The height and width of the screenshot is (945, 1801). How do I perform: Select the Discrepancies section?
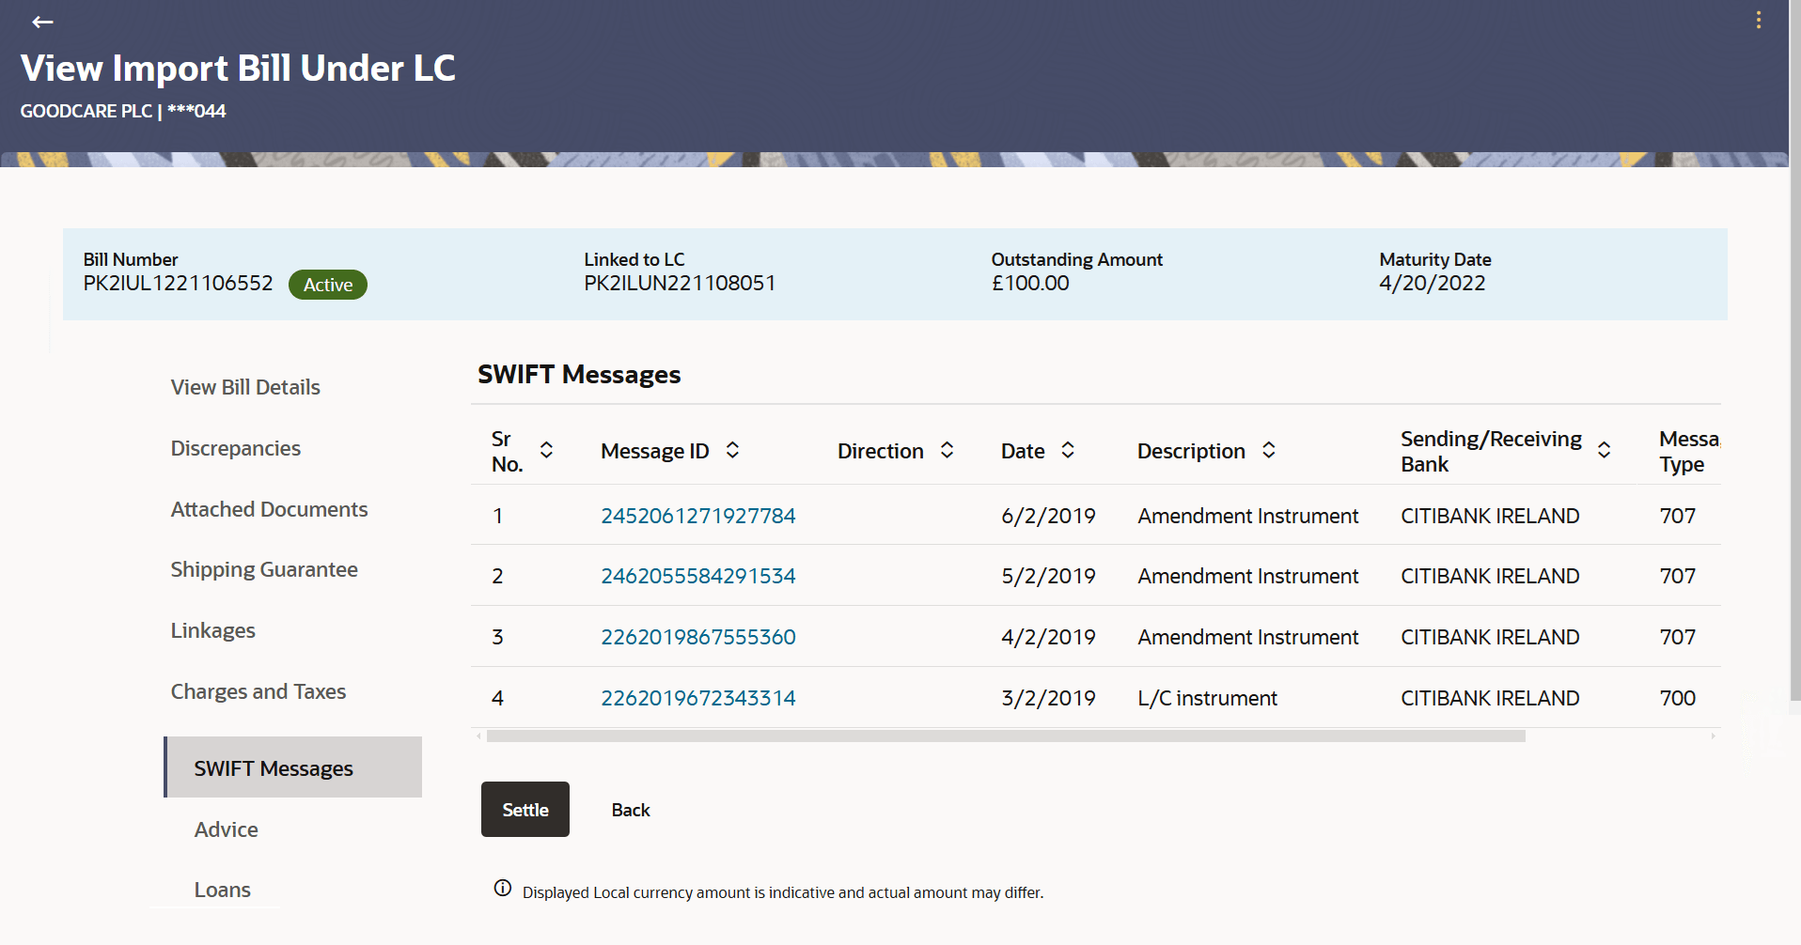click(x=235, y=448)
